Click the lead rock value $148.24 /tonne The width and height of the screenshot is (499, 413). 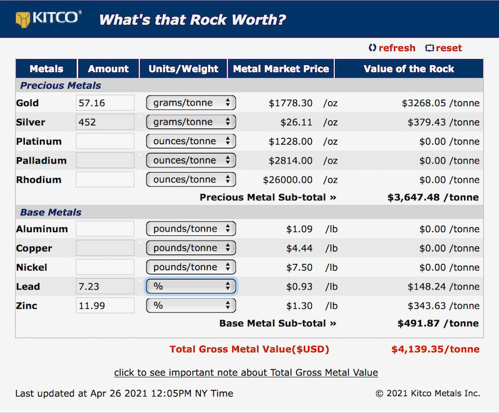coord(443,287)
